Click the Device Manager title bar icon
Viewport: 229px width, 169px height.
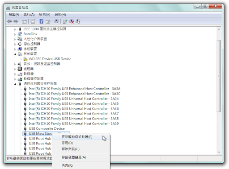[x=8, y=8]
